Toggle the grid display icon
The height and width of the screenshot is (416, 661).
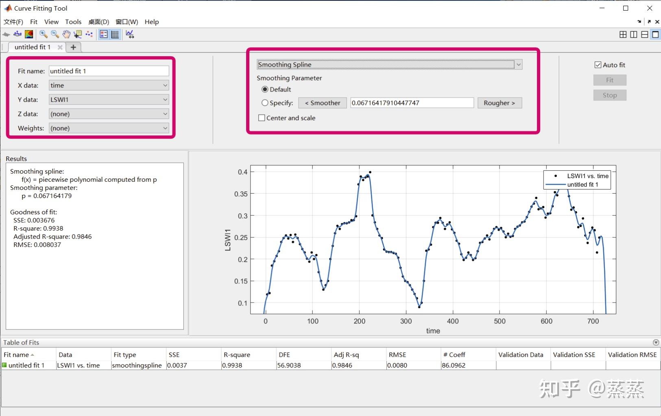point(115,35)
